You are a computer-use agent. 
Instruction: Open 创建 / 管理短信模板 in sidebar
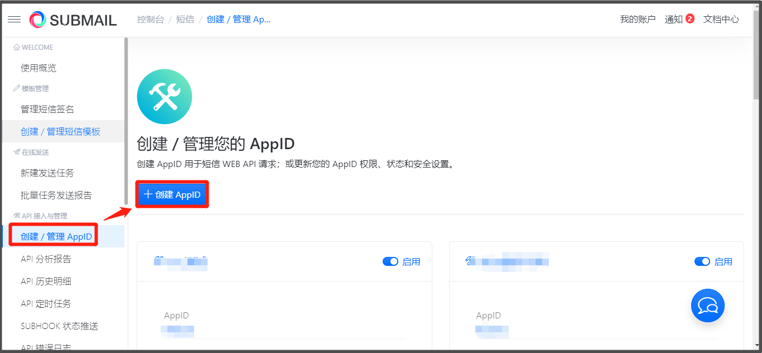tap(63, 132)
